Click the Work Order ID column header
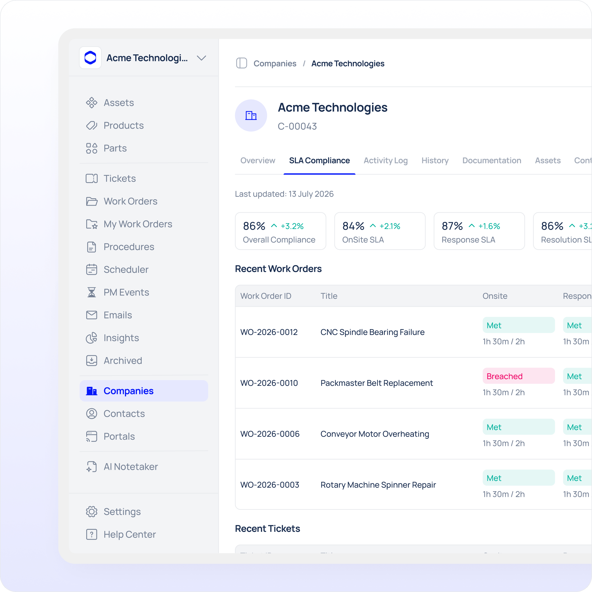 click(266, 296)
